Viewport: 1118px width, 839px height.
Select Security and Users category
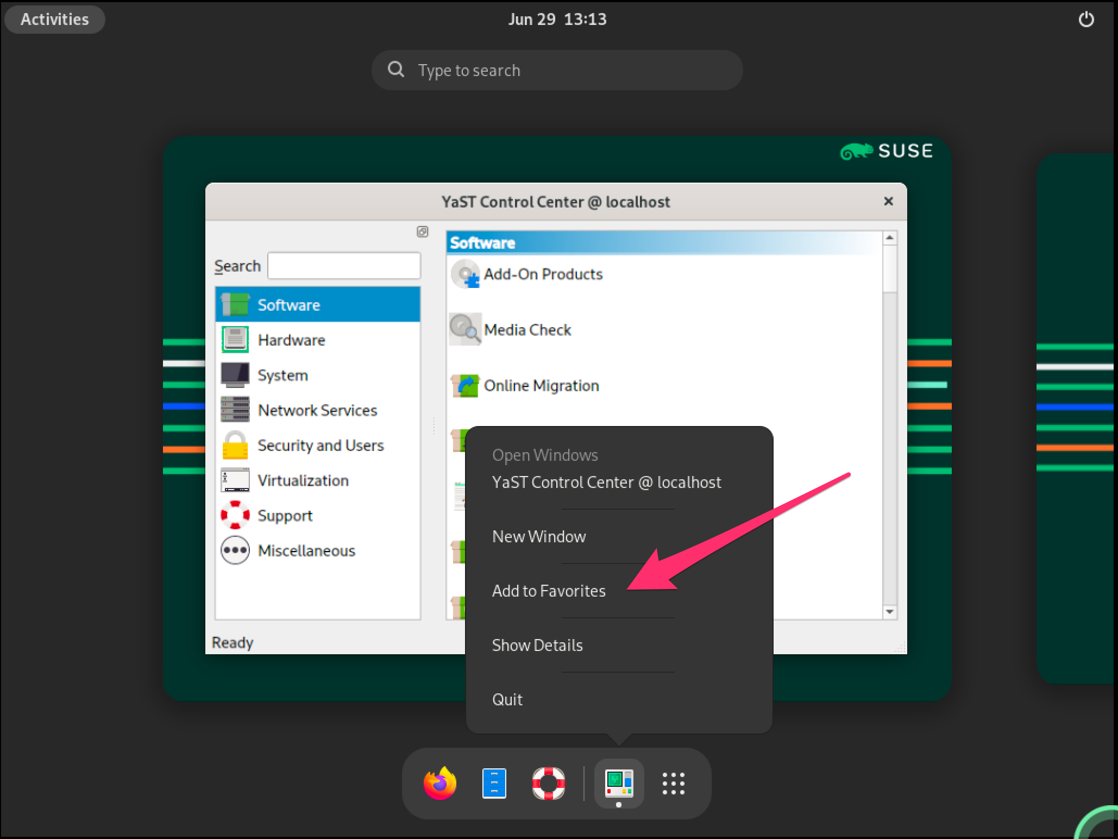pyautogui.click(x=318, y=445)
